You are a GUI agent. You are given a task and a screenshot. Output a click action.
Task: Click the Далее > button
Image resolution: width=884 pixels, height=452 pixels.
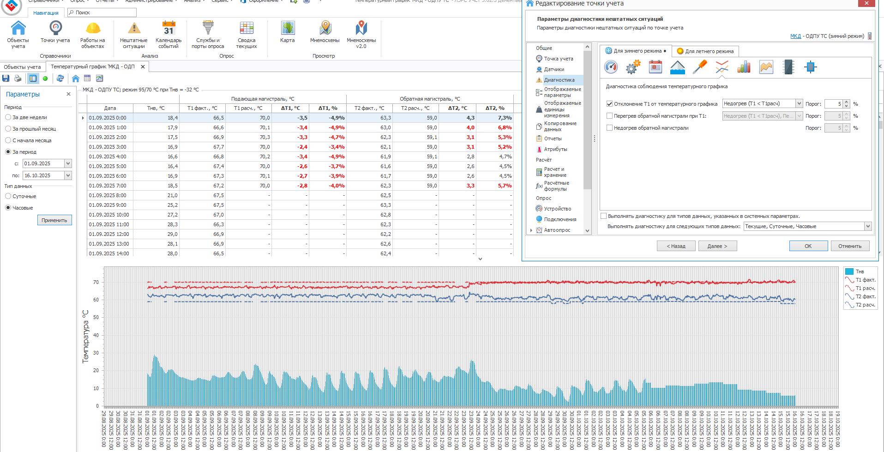[717, 246]
